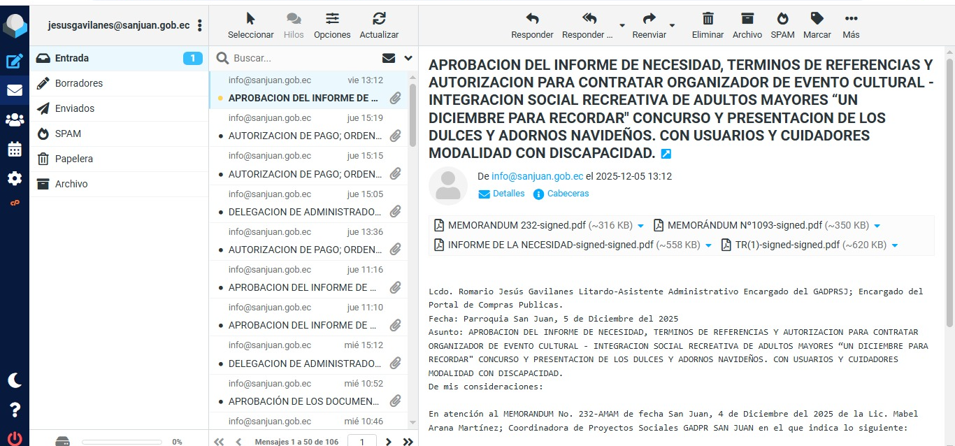Click the Cabeceras link
The image size is (955, 446).
pyautogui.click(x=567, y=194)
